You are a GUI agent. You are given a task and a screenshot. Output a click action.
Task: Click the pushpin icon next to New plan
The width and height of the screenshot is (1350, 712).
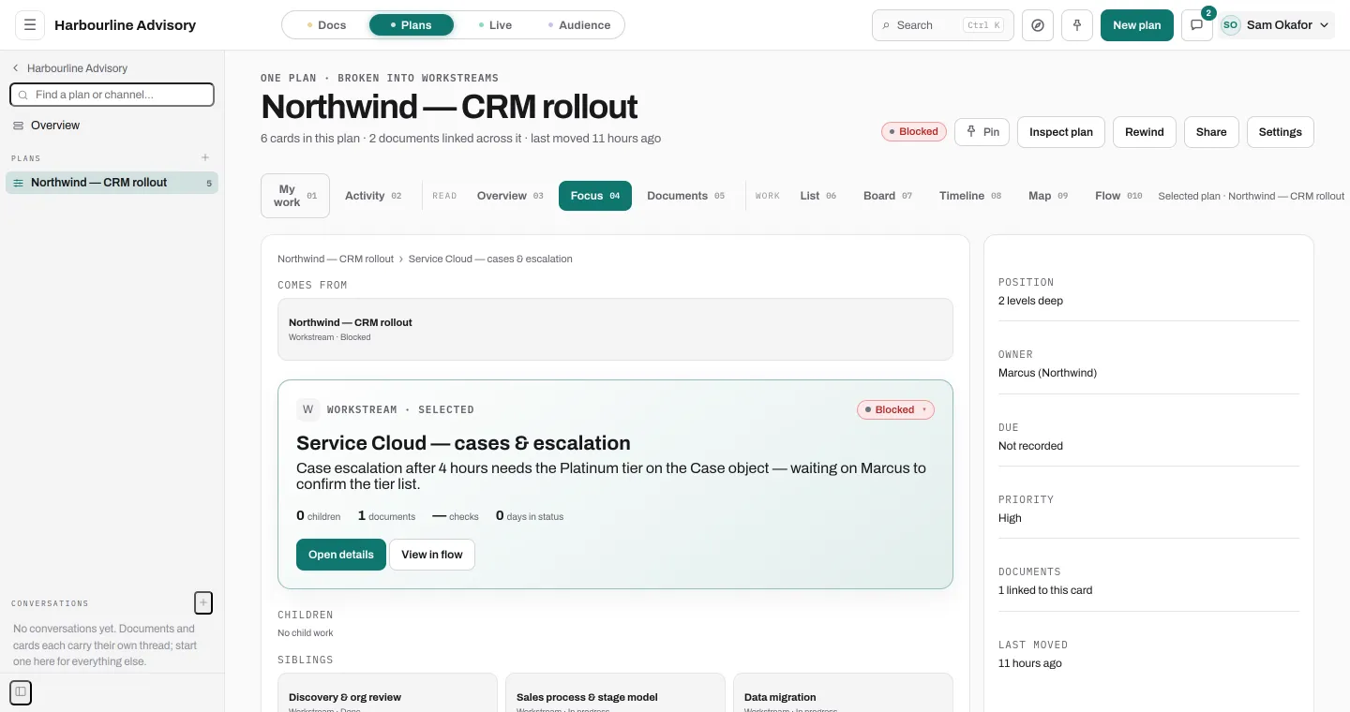(x=1077, y=25)
